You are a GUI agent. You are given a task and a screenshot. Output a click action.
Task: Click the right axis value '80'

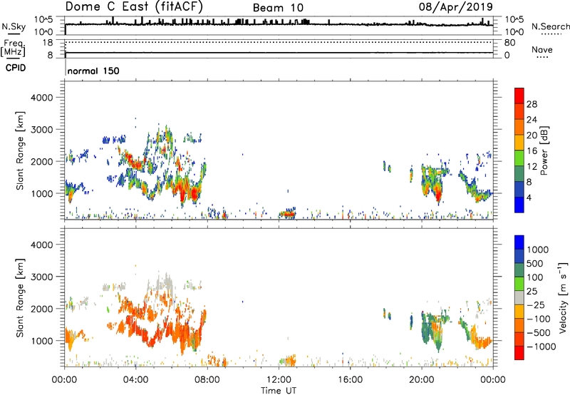[509, 43]
